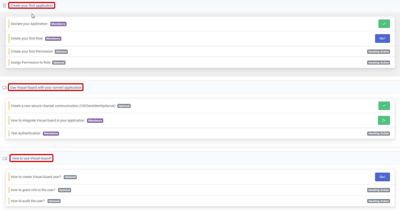
Task: Collapse the "Create your first application" section
Action: pyautogui.click(x=32, y=5)
